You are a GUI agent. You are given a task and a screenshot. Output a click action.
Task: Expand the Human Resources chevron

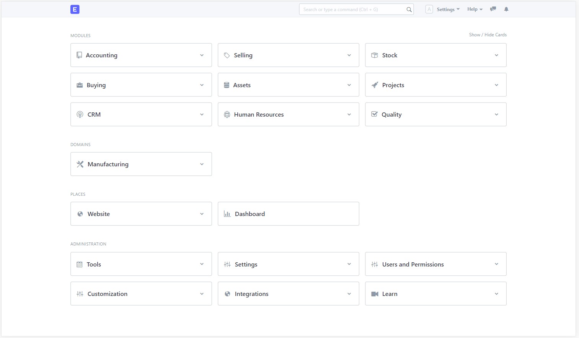[x=349, y=114]
